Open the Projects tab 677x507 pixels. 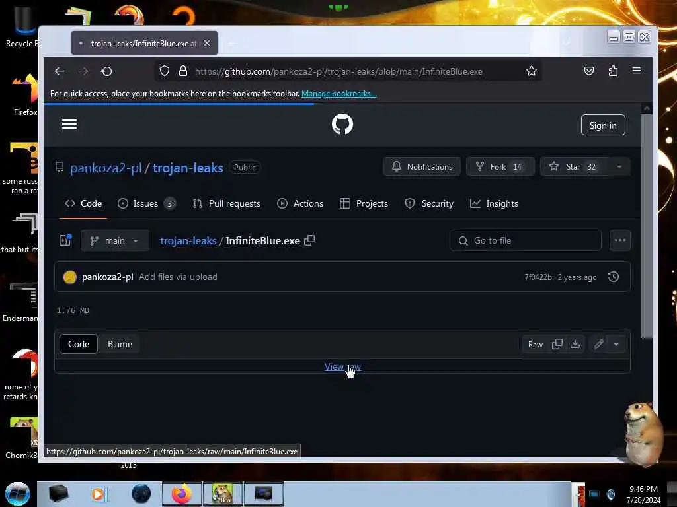(x=364, y=203)
